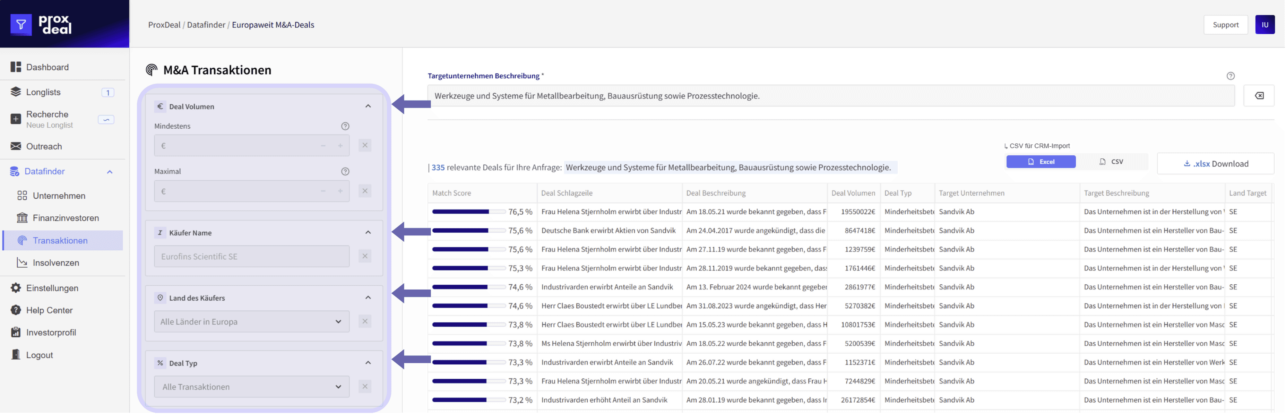Screen dimensions: 1286x414
Task: Reset Land des Käufers with X button
Action: click(x=365, y=322)
